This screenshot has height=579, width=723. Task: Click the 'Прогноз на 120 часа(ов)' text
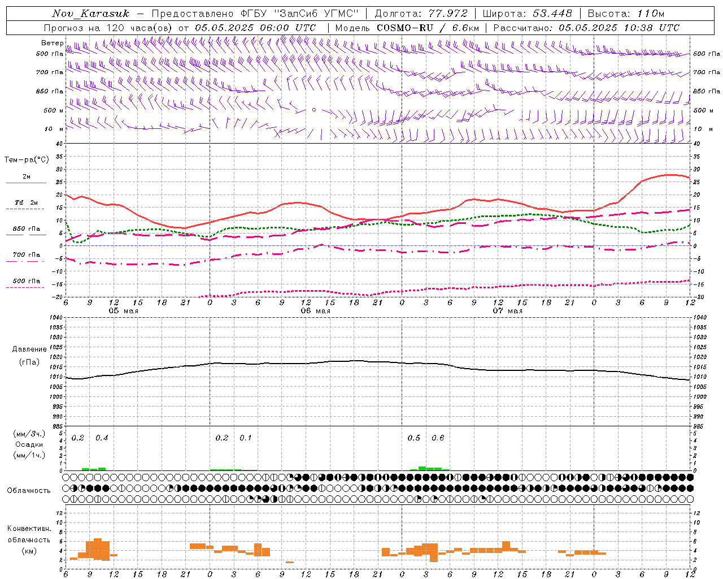point(108,28)
